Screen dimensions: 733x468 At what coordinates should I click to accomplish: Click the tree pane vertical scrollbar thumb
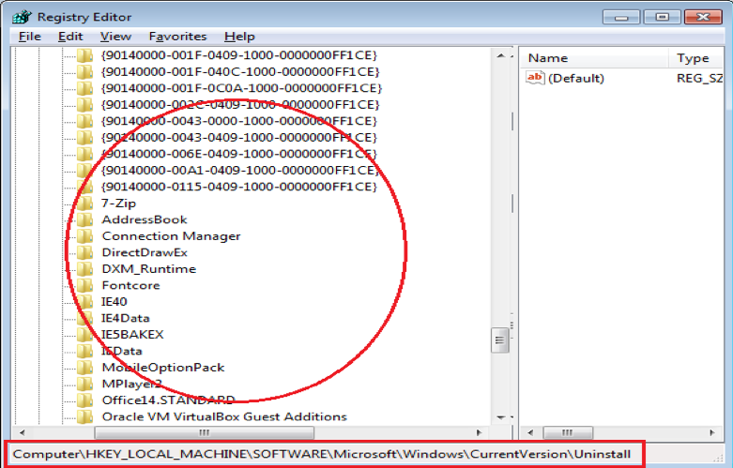coord(500,340)
